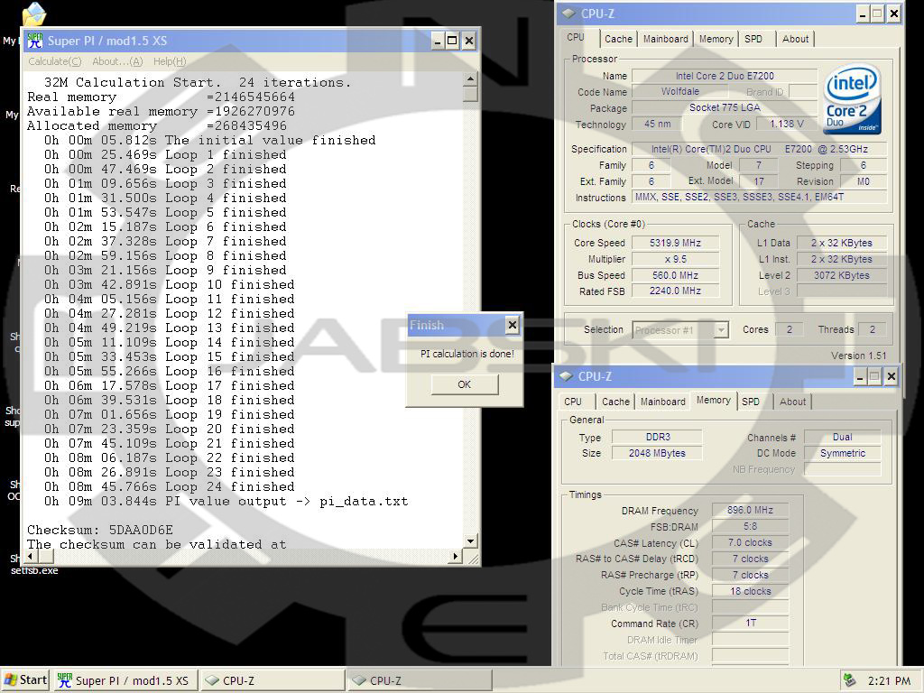
Task: Click the system tray network icon
Action: [849, 680]
